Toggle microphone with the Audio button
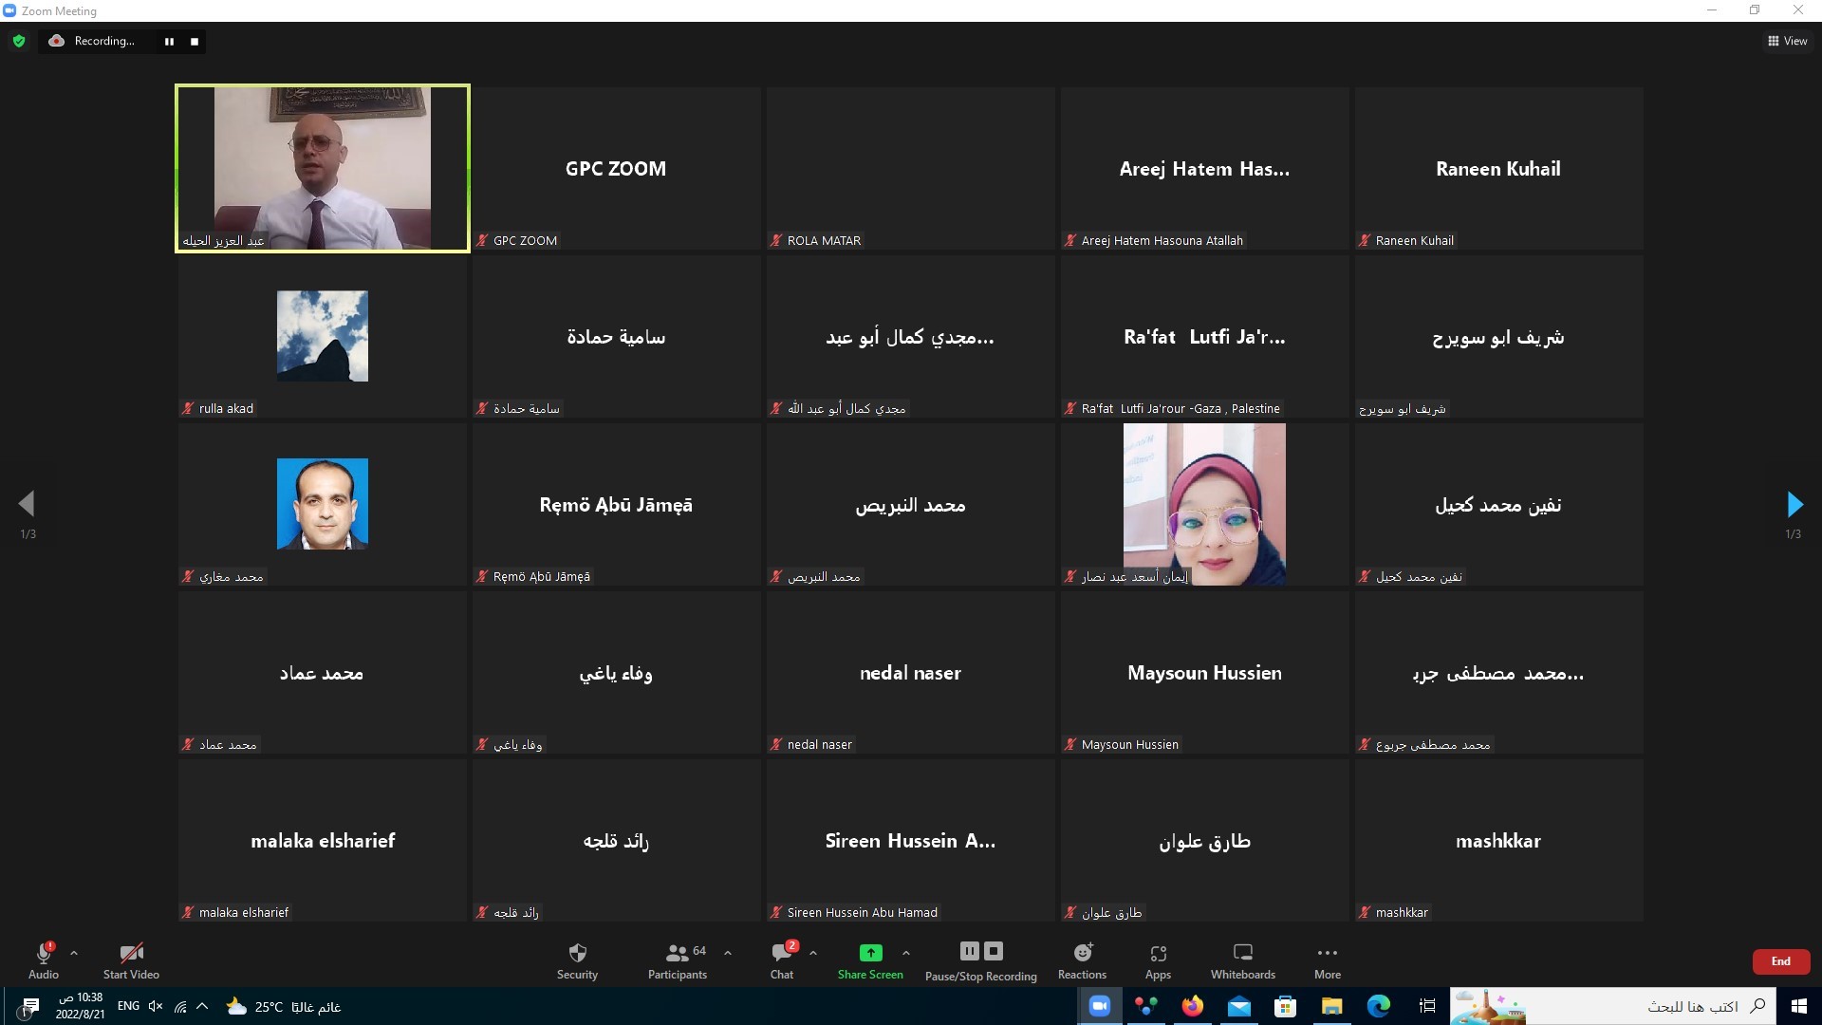This screenshot has width=1822, height=1025. pyautogui.click(x=44, y=960)
